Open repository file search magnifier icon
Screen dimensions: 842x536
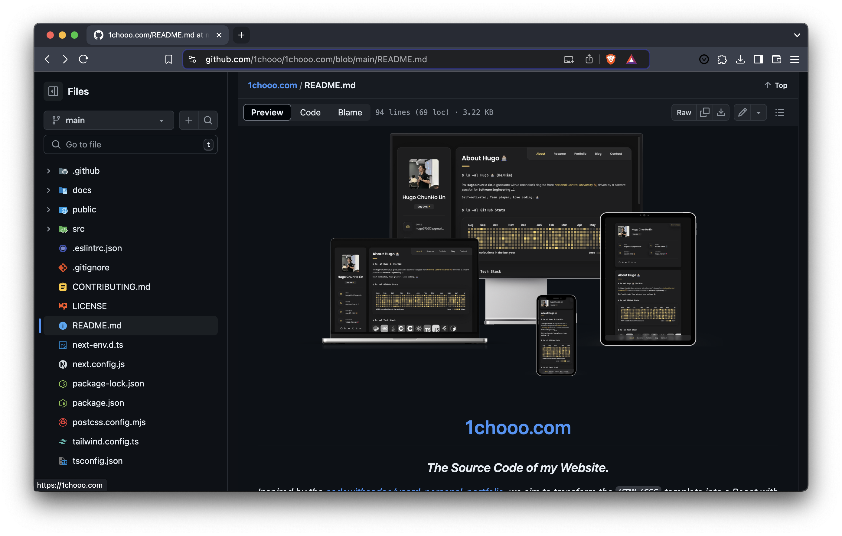(x=208, y=120)
